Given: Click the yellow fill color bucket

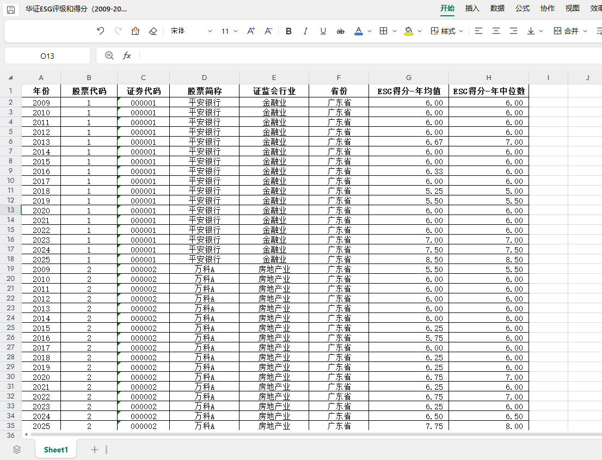Looking at the screenshot, I should pos(409,31).
